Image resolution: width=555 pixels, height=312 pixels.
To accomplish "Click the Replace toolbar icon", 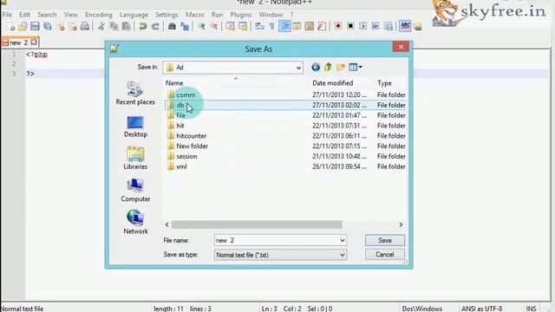I will tap(185, 27).
